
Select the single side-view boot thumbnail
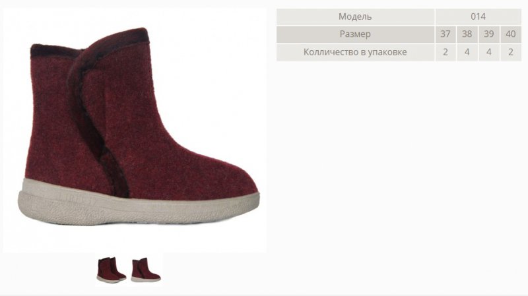[x=146, y=270]
